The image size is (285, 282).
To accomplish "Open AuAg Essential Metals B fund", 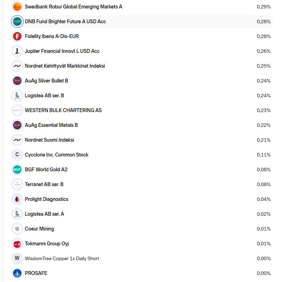I will [x=51, y=125].
